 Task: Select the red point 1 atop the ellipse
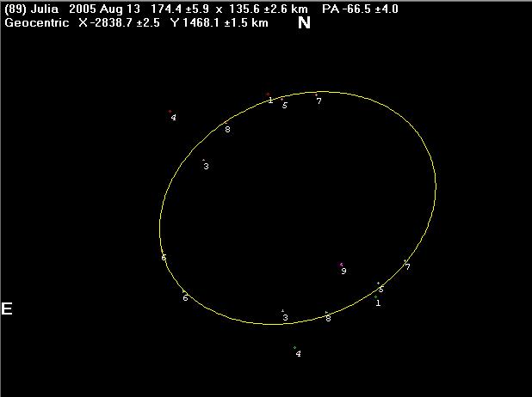(x=268, y=95)
